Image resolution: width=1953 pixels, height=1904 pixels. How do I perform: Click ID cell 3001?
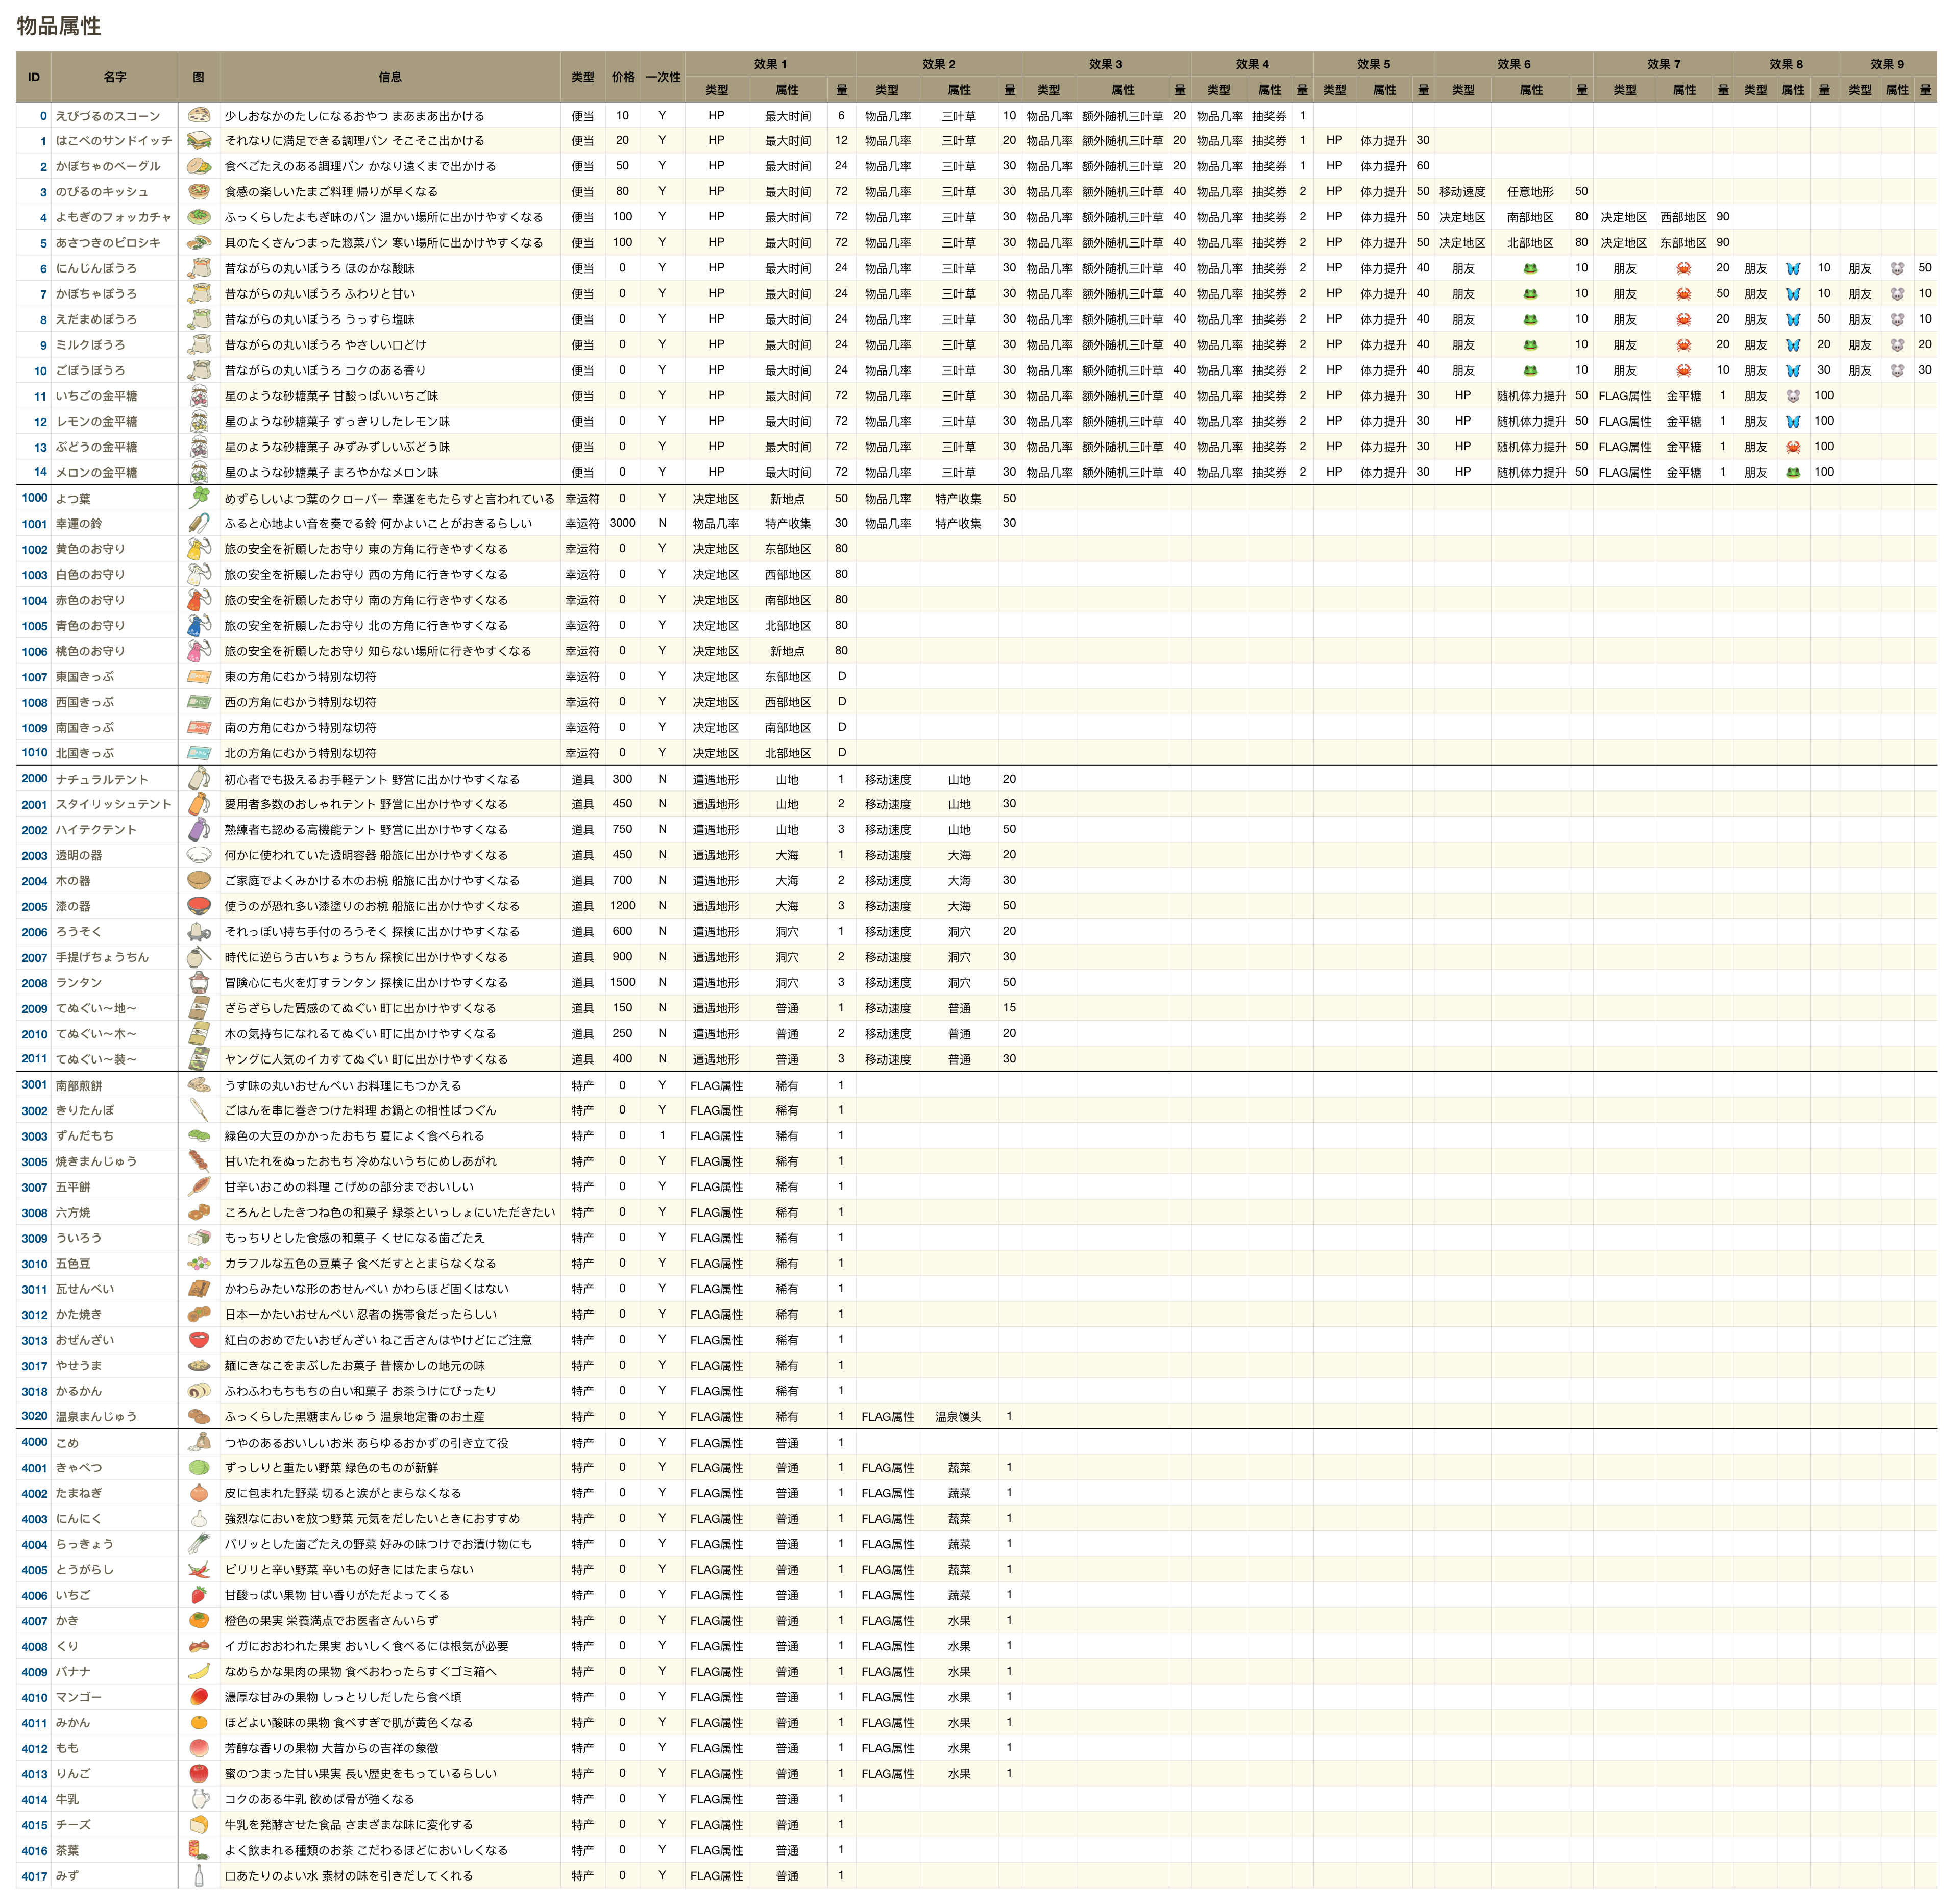[34, 1085]
